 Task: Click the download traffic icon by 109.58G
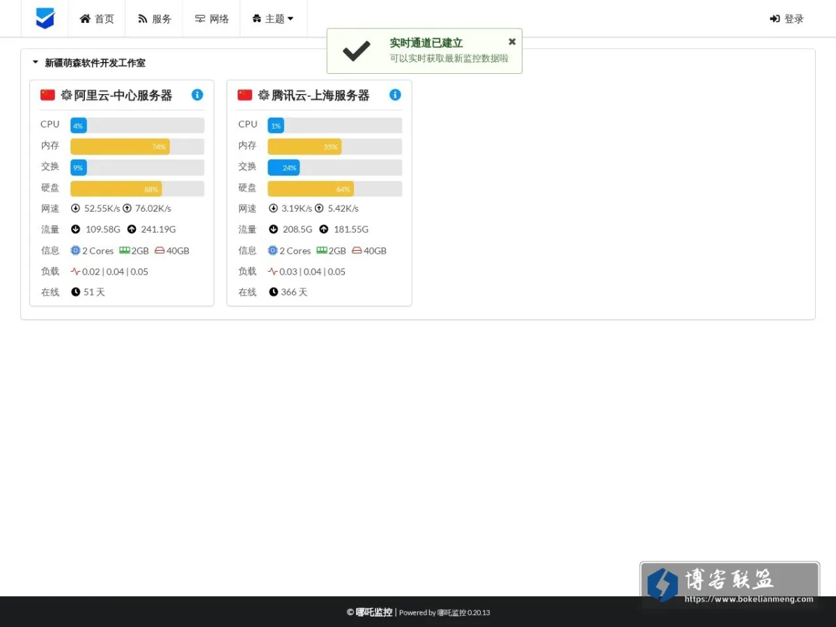75,229
